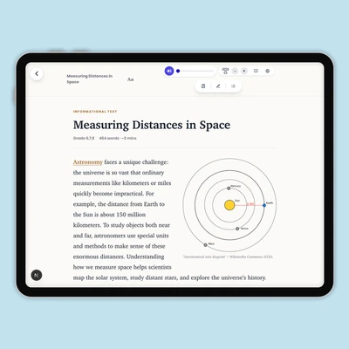Click the line-focus reading tool icon
Viewport: 349px width, 349px height.
pos(225,71)
